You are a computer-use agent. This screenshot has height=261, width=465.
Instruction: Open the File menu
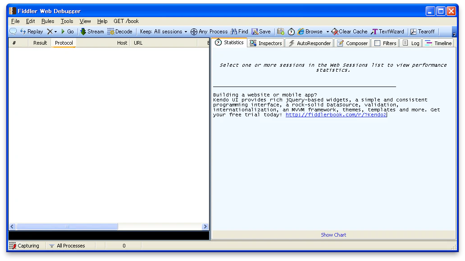pyautogui.click(x=15, y=21)
